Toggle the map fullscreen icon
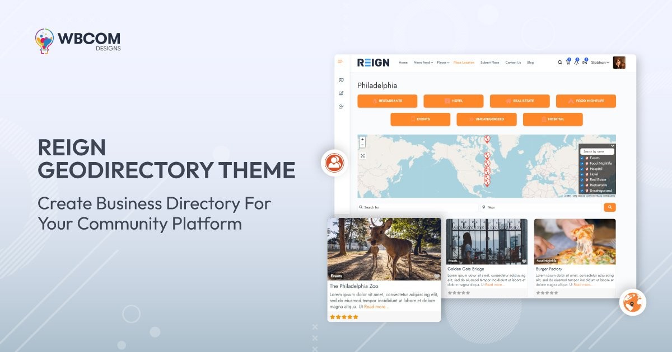 (362, 155)
